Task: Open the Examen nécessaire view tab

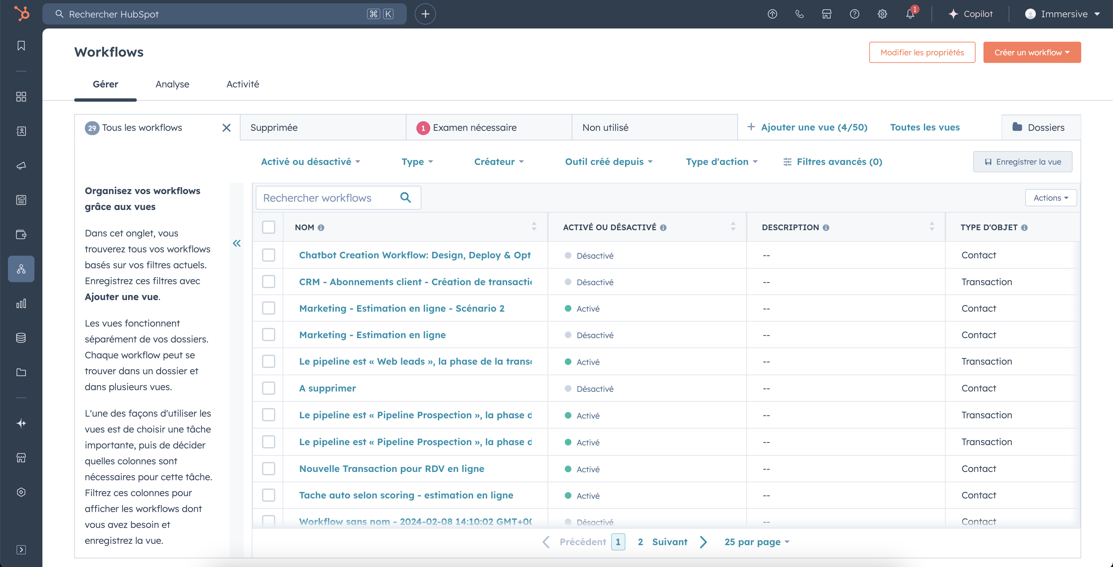Action: (x=474, y=128)
